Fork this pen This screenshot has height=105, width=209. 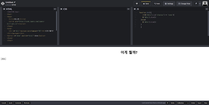point(157,3)
